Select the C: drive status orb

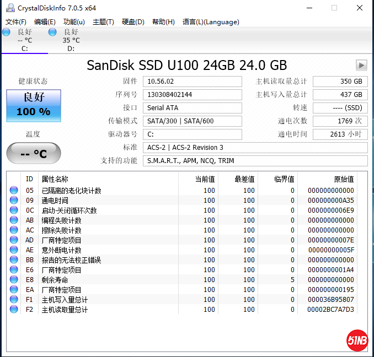[x=6, y=32]
